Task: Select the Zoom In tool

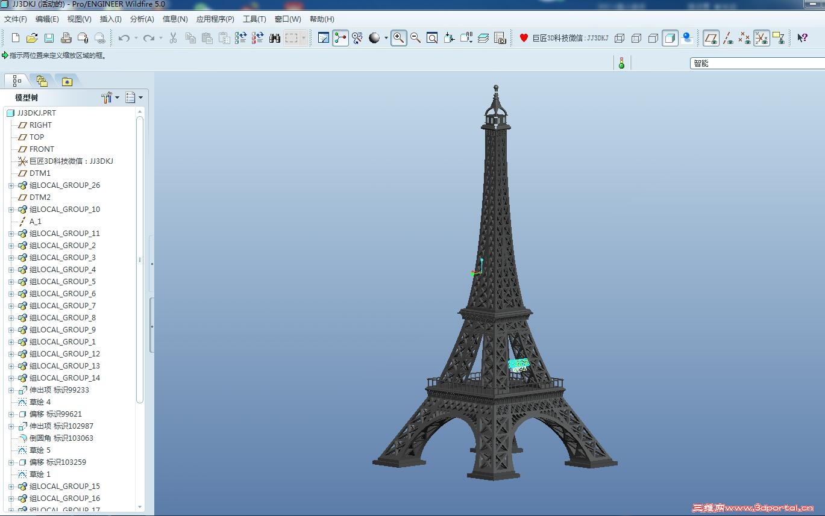Action: 398,38
